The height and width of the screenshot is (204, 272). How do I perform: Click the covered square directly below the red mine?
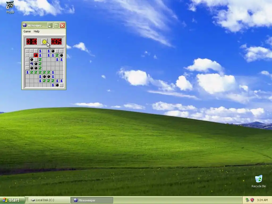pyautogui.click(x=36, y=59)
